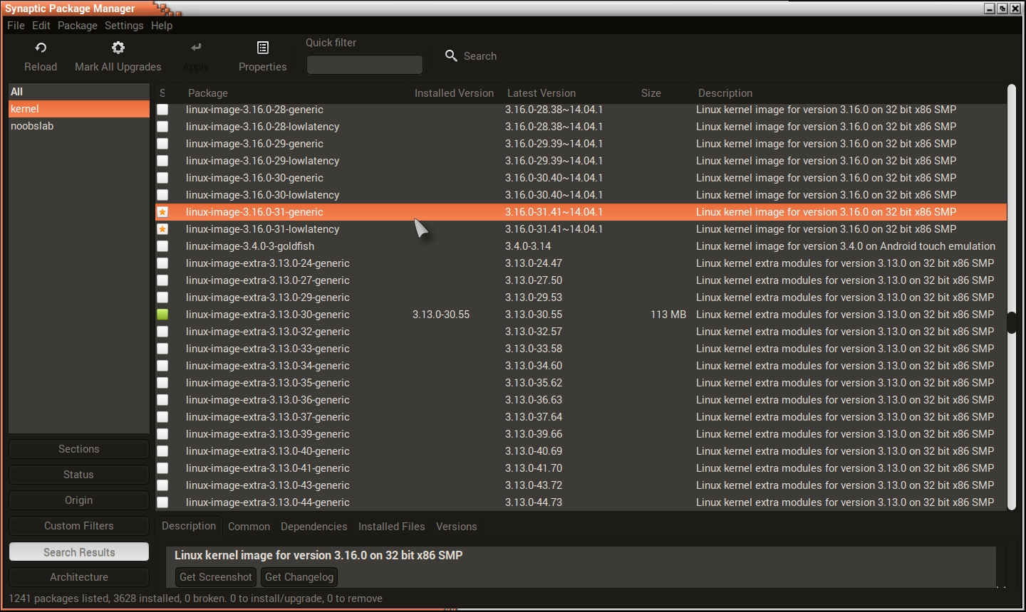Show the Architecture filter view

[79, 577]
